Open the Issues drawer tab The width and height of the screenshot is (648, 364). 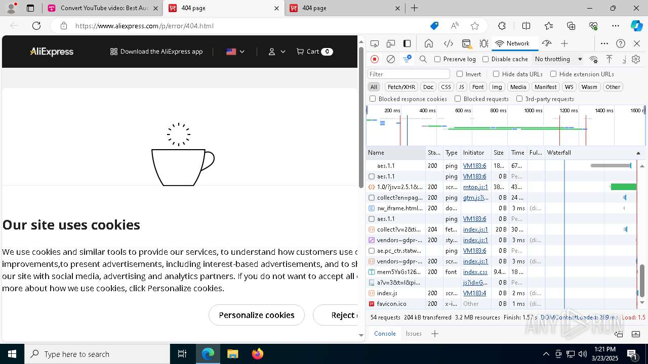(x=414, y=334)
